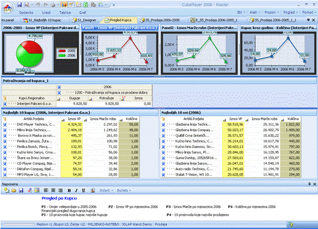318x229 pixels.
Task: Switch to S1_Najboljih 10 kupac tab
Action: [x=42, y=20]
